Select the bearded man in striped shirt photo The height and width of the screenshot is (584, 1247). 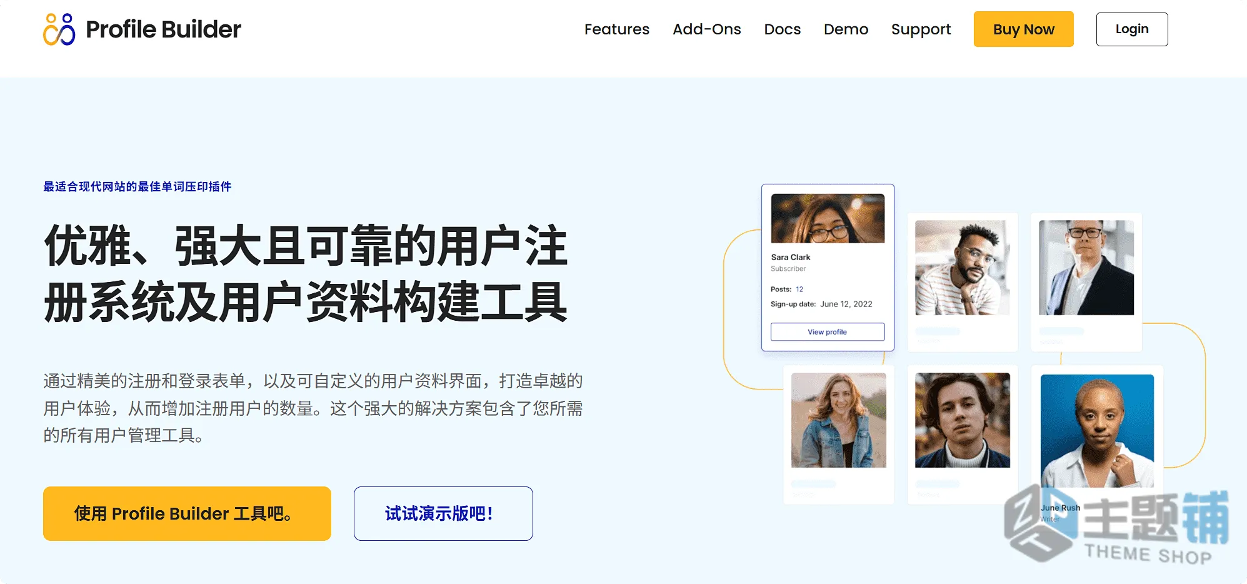tap(962, 267)
